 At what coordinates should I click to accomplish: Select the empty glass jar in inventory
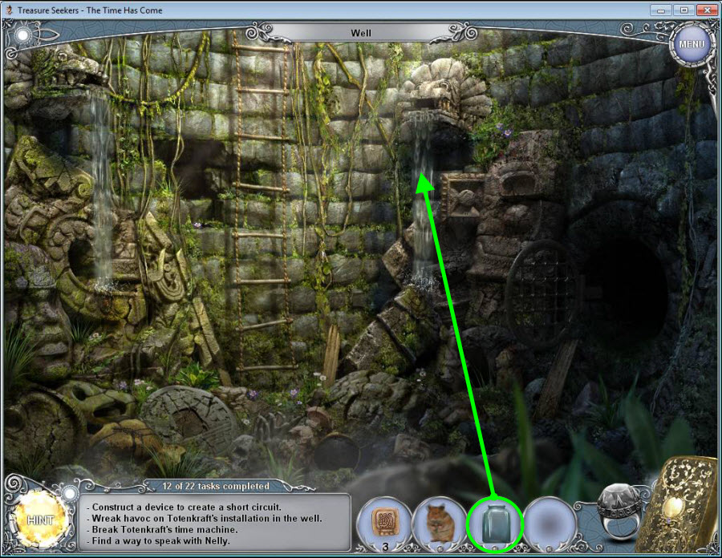[495, 523]
